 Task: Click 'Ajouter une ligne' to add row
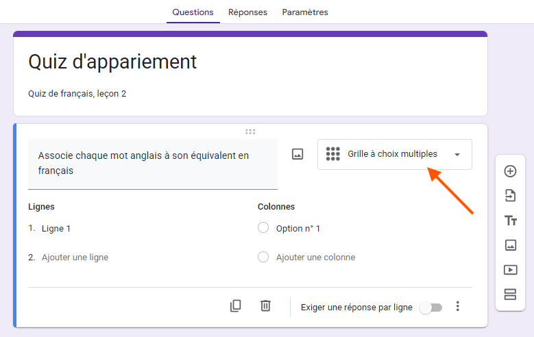click(75, 258)
